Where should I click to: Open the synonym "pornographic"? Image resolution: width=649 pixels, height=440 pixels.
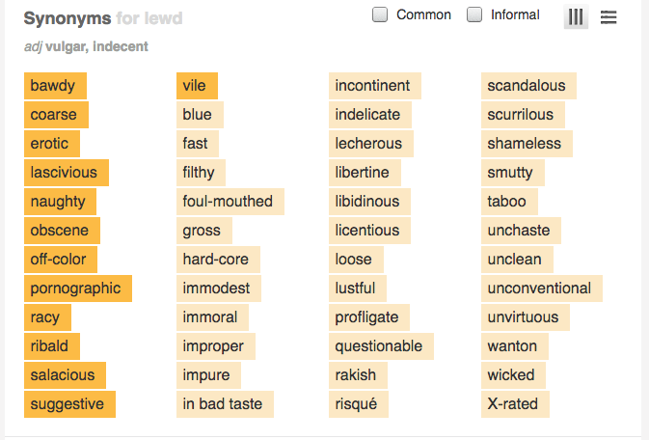click(77, 289)
